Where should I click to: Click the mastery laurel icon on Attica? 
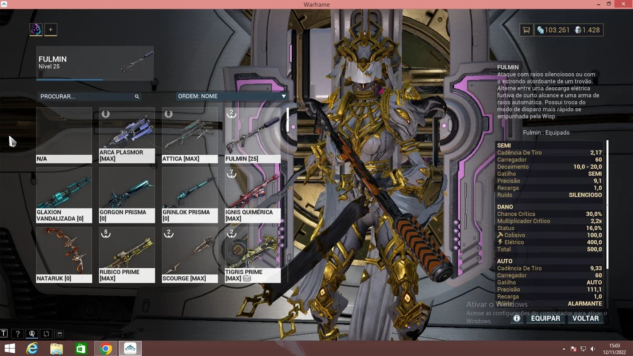[x=169, y=114]
